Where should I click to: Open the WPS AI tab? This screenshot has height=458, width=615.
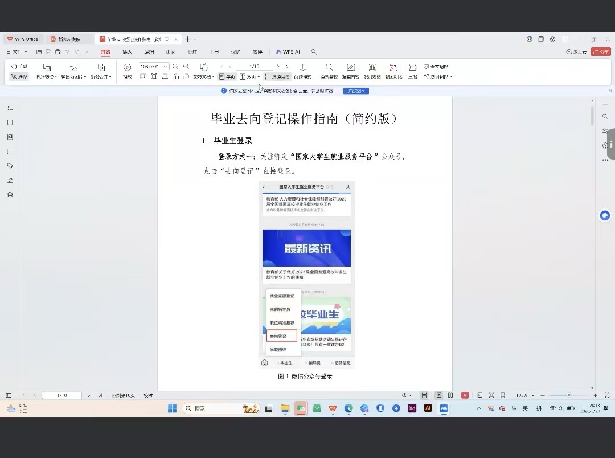[x=288, y=52]
